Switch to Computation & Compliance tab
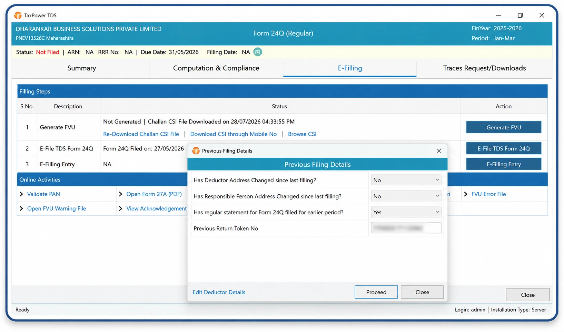Viewport: 564px width, 332px height. (216, 68)
